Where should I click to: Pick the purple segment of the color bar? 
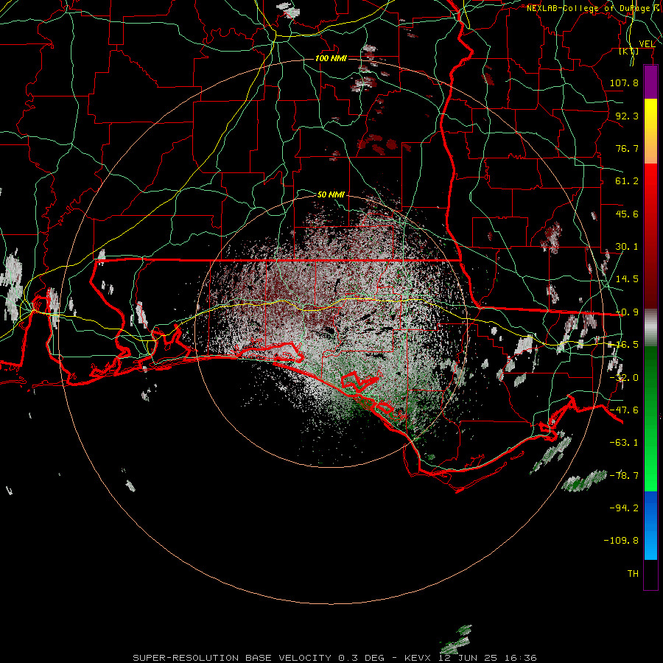click(650, 83)
